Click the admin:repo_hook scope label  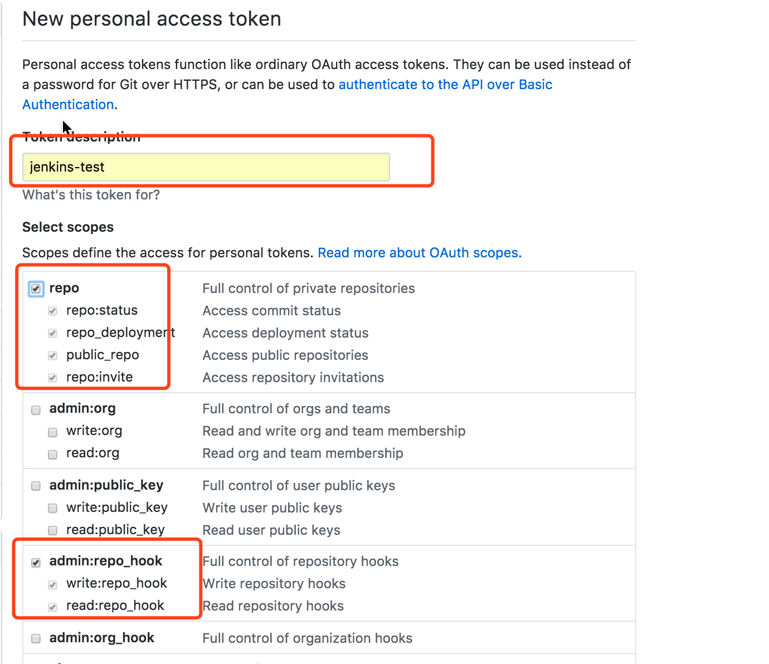point(106,561)
